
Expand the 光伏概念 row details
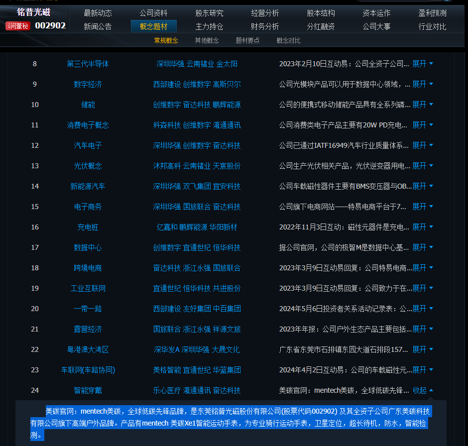click(x=422, y=166)
